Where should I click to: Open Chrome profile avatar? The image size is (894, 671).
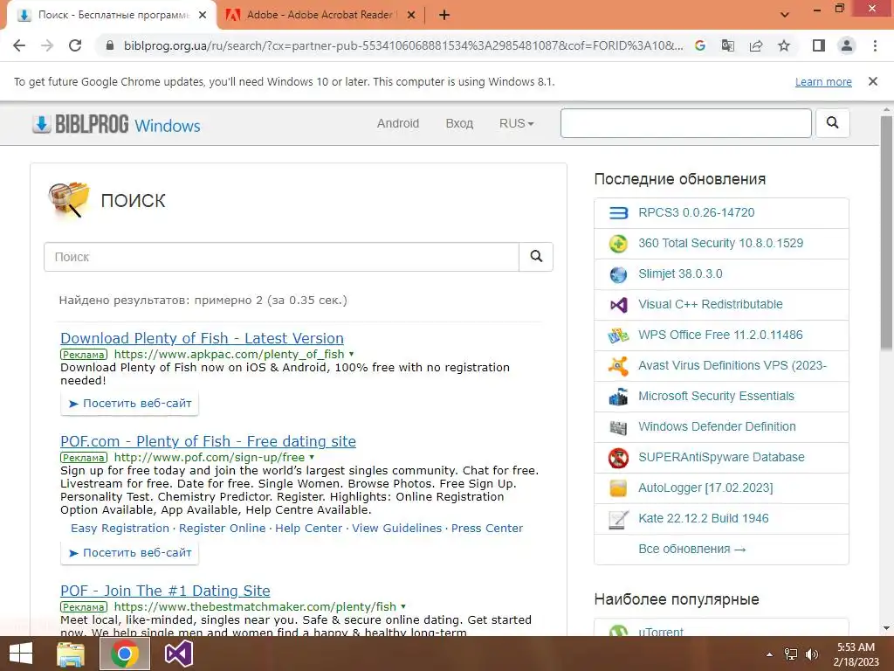pos(847,45)
